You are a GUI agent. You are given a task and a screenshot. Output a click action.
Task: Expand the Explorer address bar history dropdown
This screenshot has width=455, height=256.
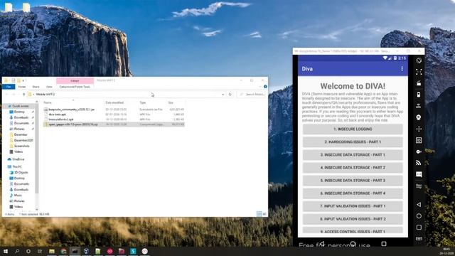pos(223,95)
